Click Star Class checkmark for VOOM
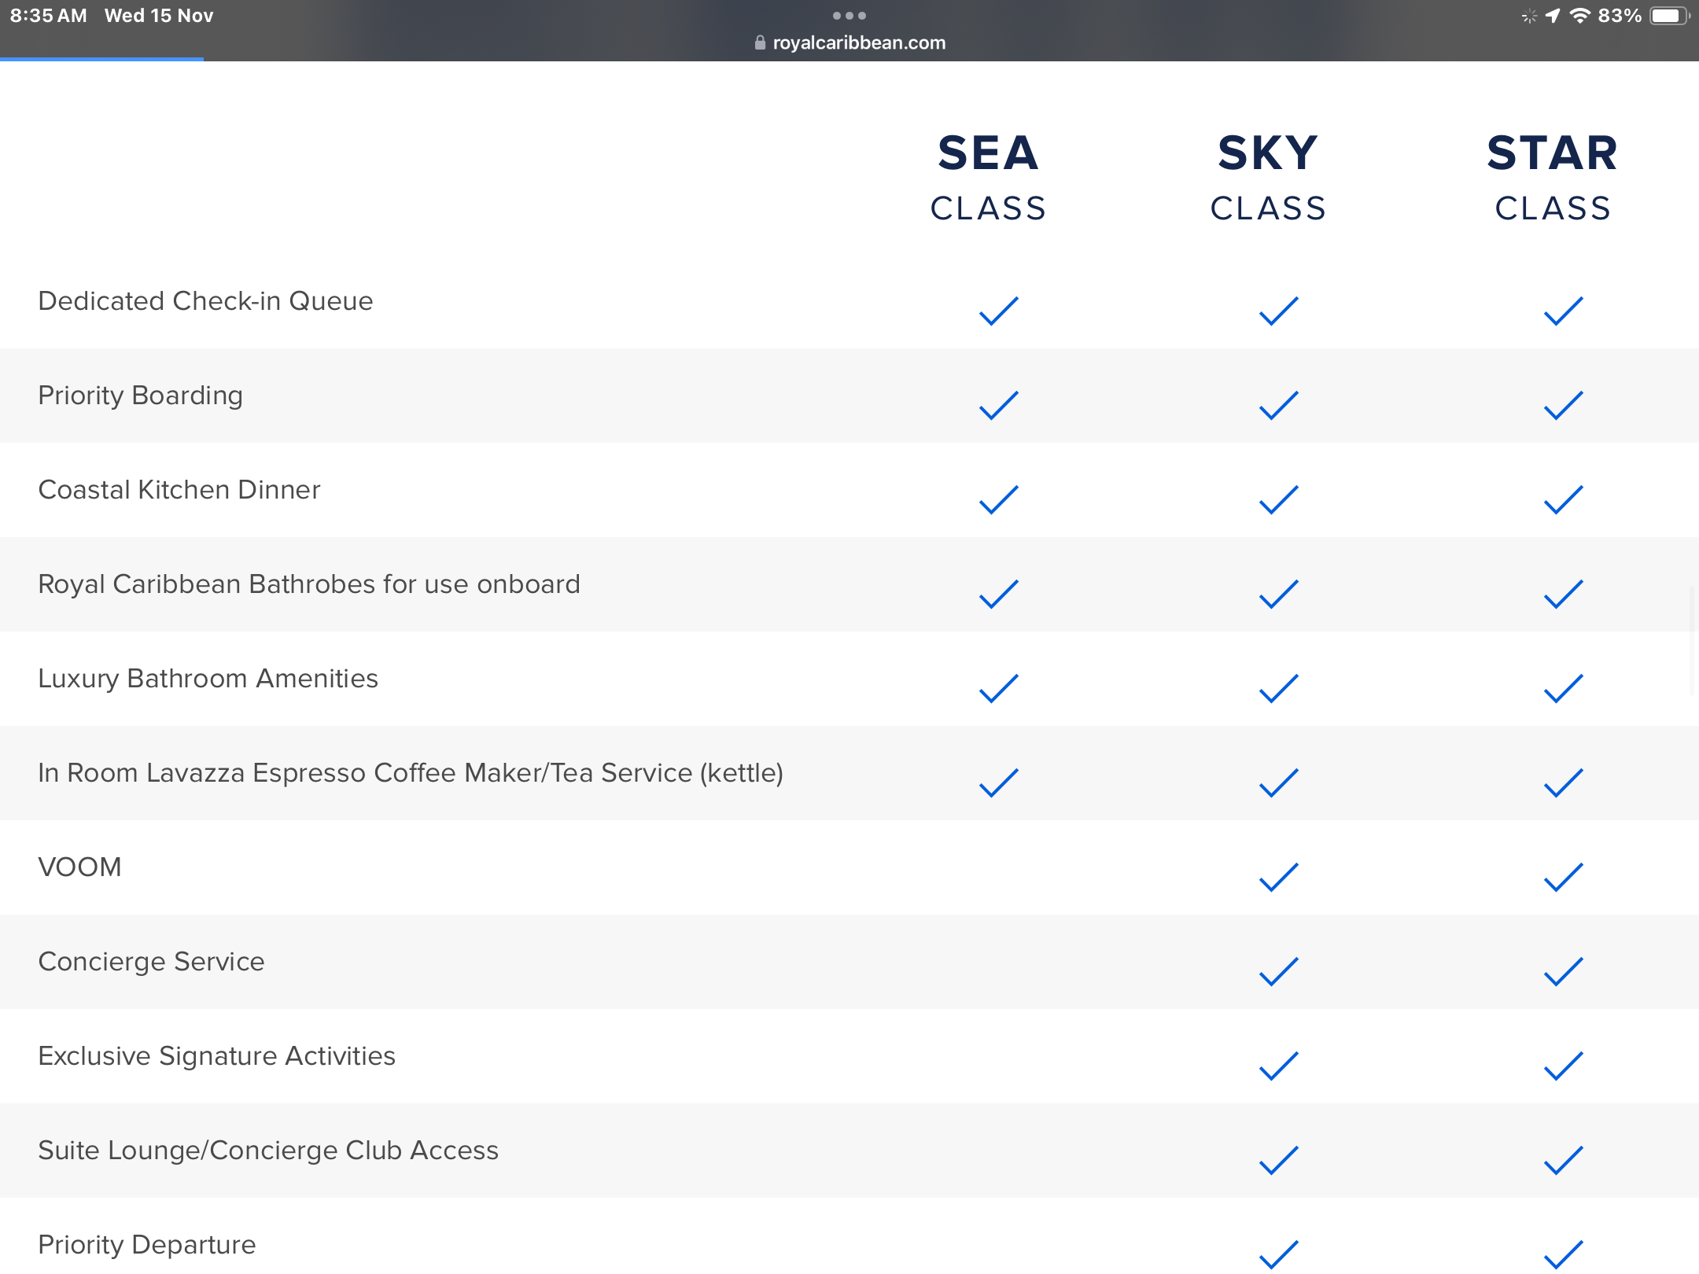The width and height of the screenshot is (1699, 1274). (1564, 877)
